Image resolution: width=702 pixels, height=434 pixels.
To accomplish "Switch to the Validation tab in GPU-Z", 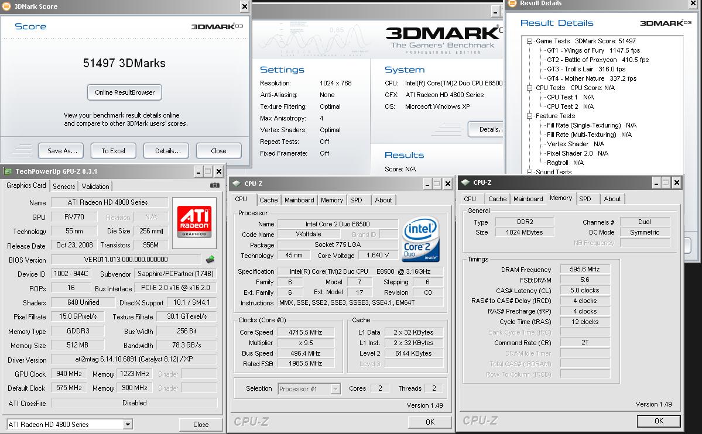I will 95,186.
